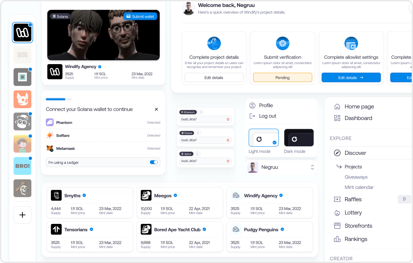Choose the Metamask wallet
Image resolution: width=413 pixels, height=263 pixels.
pyautogui.click(x=103, y=149)
